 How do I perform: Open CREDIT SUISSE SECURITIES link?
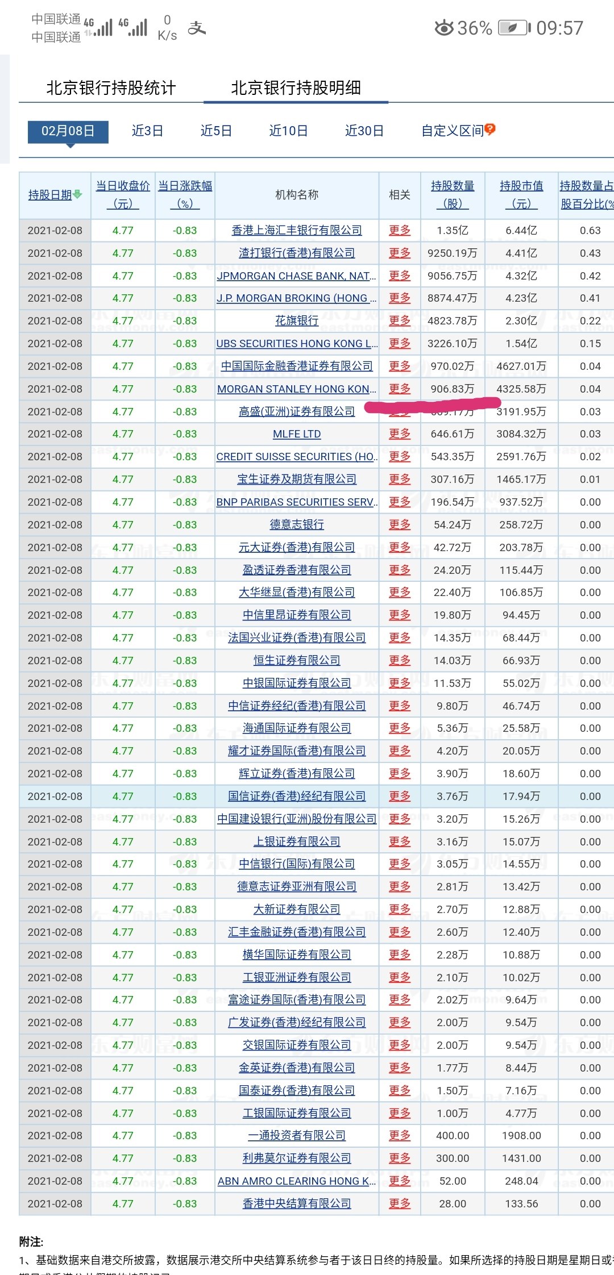pyautogui.click(x=297, y=457)
